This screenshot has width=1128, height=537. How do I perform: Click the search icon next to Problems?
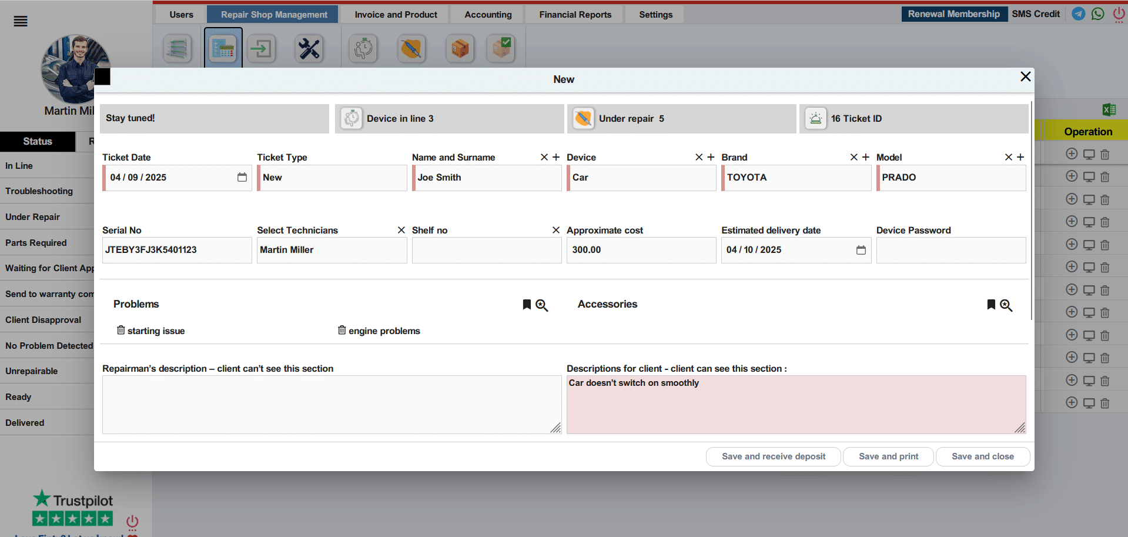click(541, 305)
